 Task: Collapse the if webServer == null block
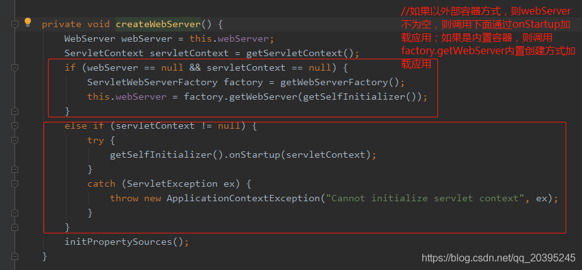tap(15, 67)
